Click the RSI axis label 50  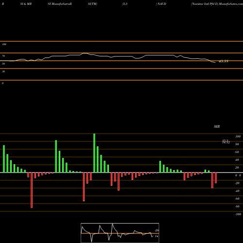point(3,64)
